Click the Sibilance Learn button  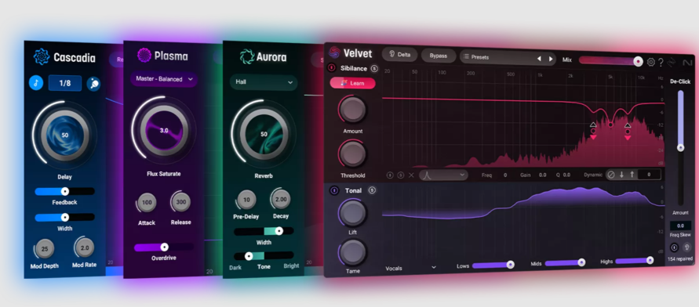[x=352, y=83]
